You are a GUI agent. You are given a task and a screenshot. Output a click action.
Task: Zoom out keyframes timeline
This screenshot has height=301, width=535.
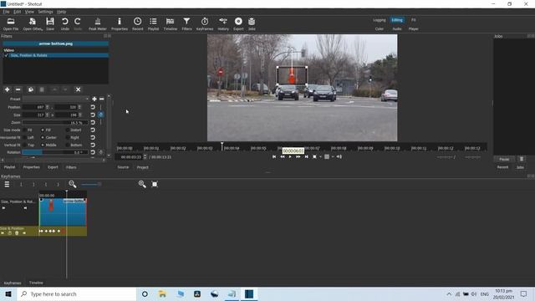pos(73,184)
